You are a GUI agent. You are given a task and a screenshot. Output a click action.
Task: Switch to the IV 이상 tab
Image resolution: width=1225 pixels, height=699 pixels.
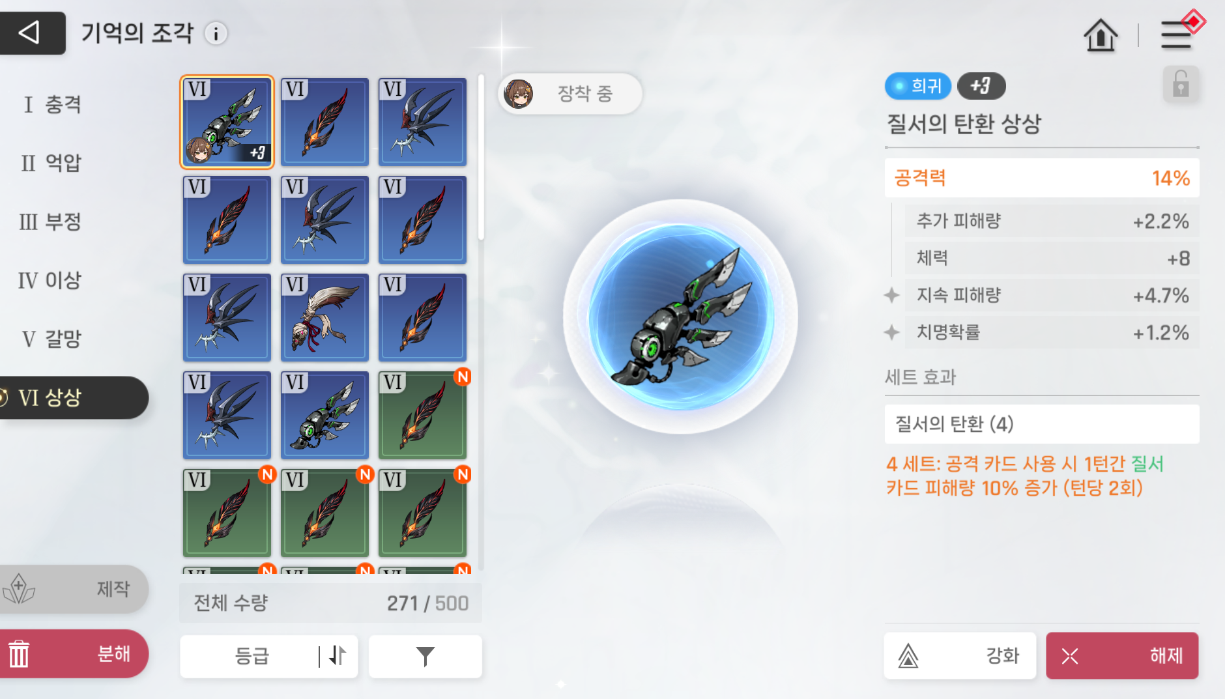pyautogui.click(x=50, y=280)
